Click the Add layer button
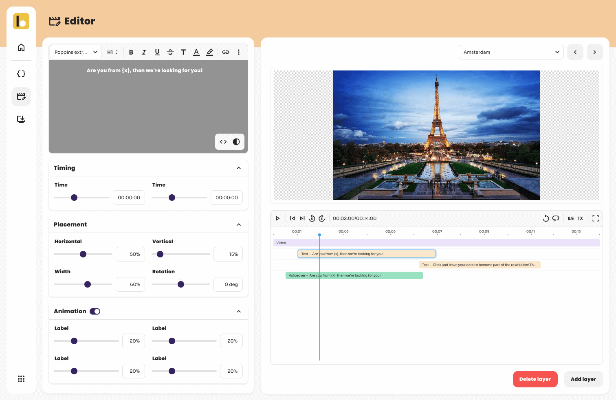Screen dimensions: 616x400 pyautogui.click(x=583, y=379)
